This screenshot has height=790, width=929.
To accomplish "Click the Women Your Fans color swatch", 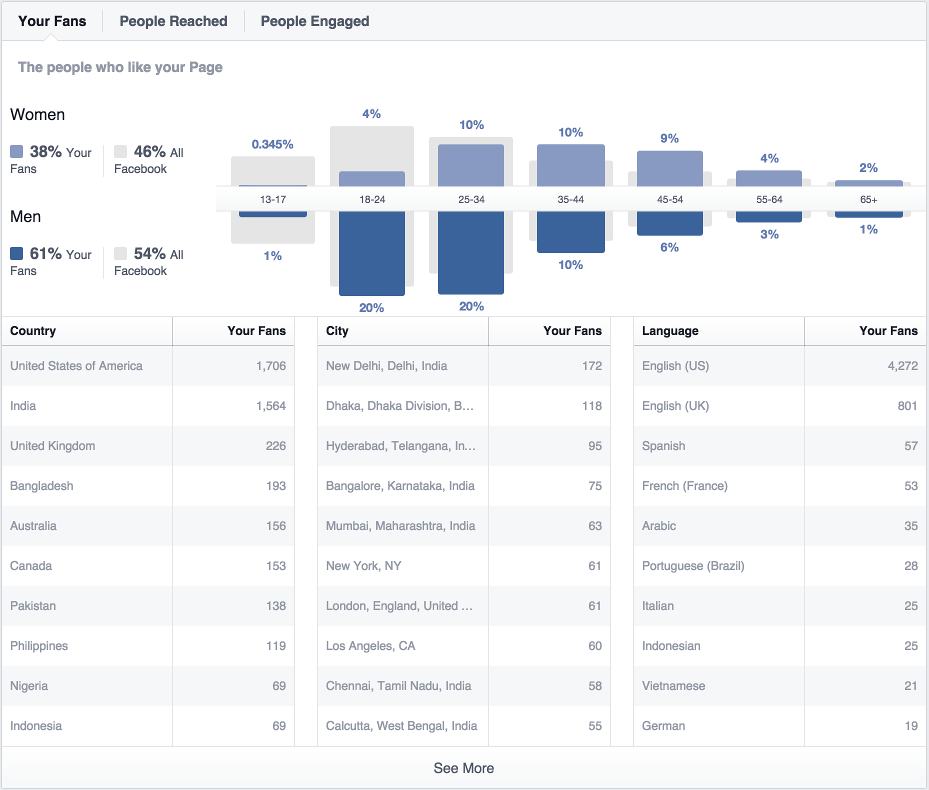I will 16,151.
